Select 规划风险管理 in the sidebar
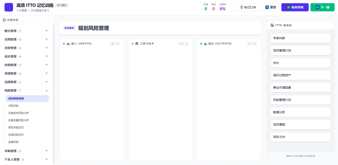 point(27,99)
